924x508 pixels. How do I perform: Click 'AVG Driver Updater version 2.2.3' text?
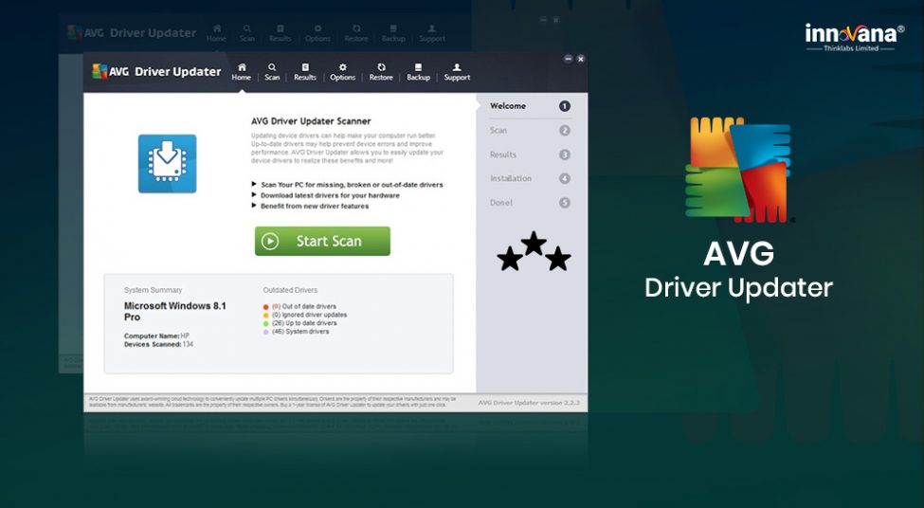point(529,403)
